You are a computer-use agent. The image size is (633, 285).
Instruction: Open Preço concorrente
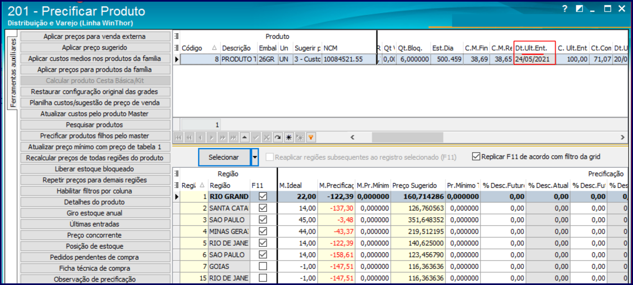(95, 235)
